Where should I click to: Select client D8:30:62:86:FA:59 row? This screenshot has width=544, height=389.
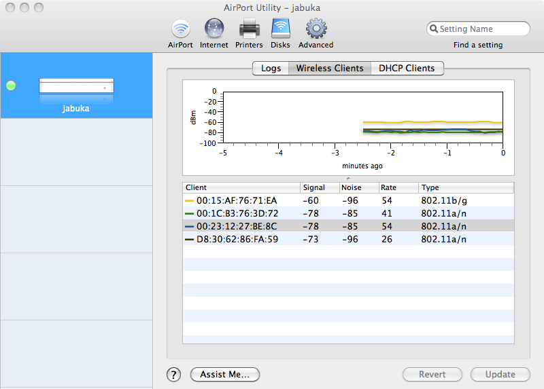click(x=348, y=239)
